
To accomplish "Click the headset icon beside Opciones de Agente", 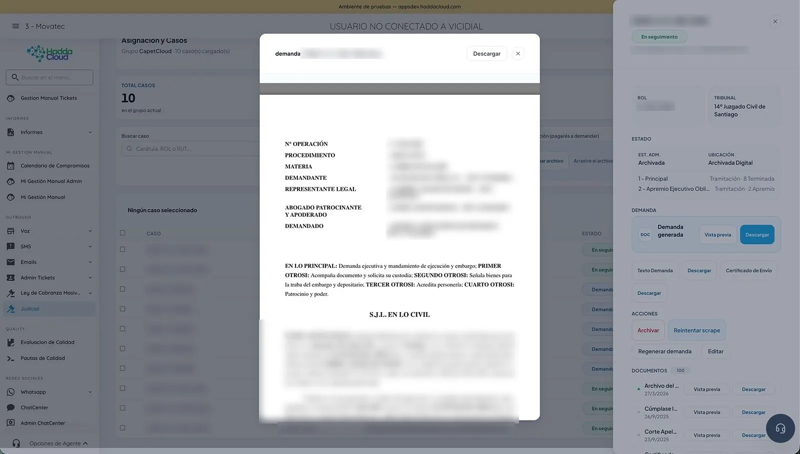I will pyautogui.click(x=16, y=444).
